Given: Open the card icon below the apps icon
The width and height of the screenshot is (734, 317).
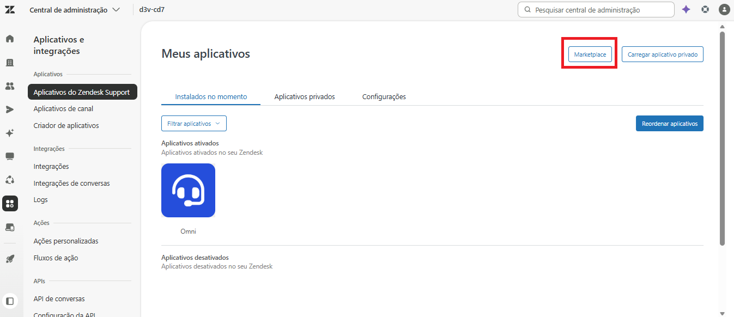Looking at the screenshot, I should tap(10, 227).
